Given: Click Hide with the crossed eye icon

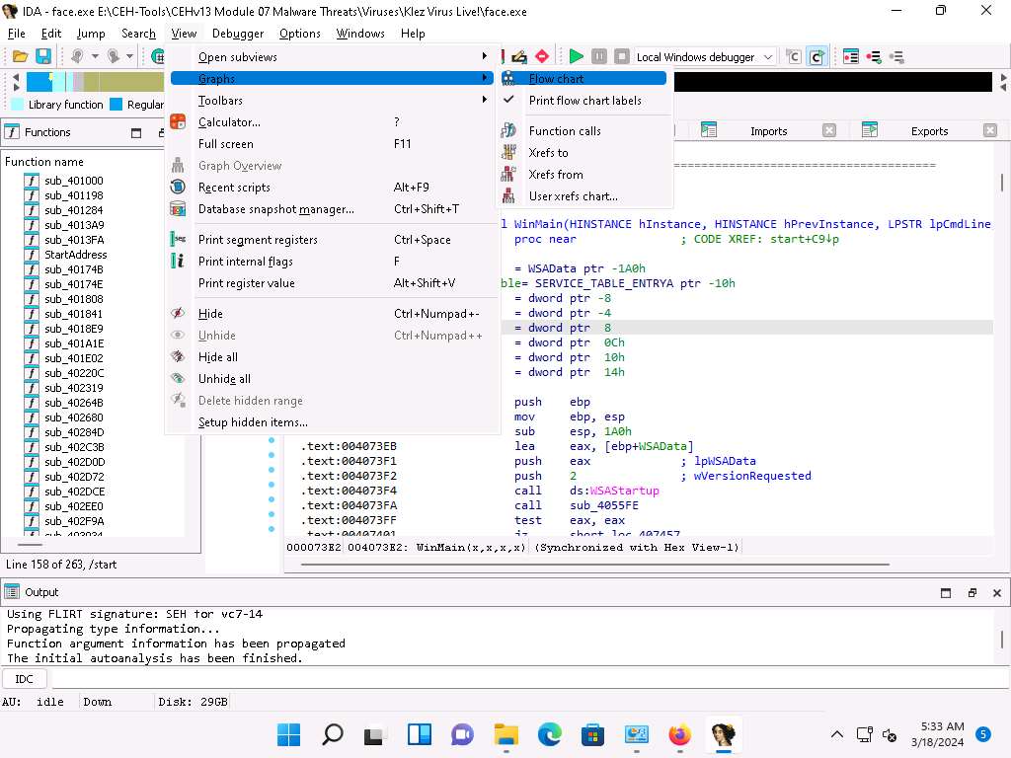Looking at the screenshot, I should (x=210, y=314).
